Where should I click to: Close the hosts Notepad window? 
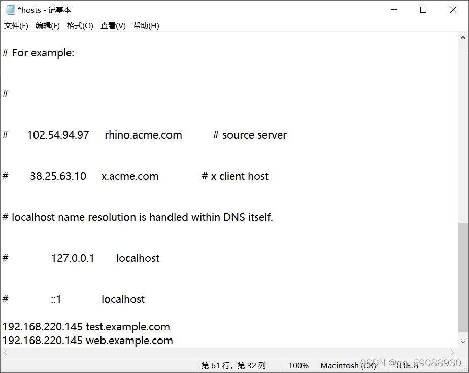pos(453,10)
